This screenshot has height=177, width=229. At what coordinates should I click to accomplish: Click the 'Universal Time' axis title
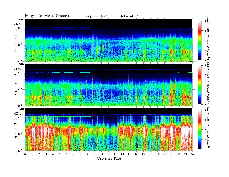pyautogui.click(x=109, y=158)
